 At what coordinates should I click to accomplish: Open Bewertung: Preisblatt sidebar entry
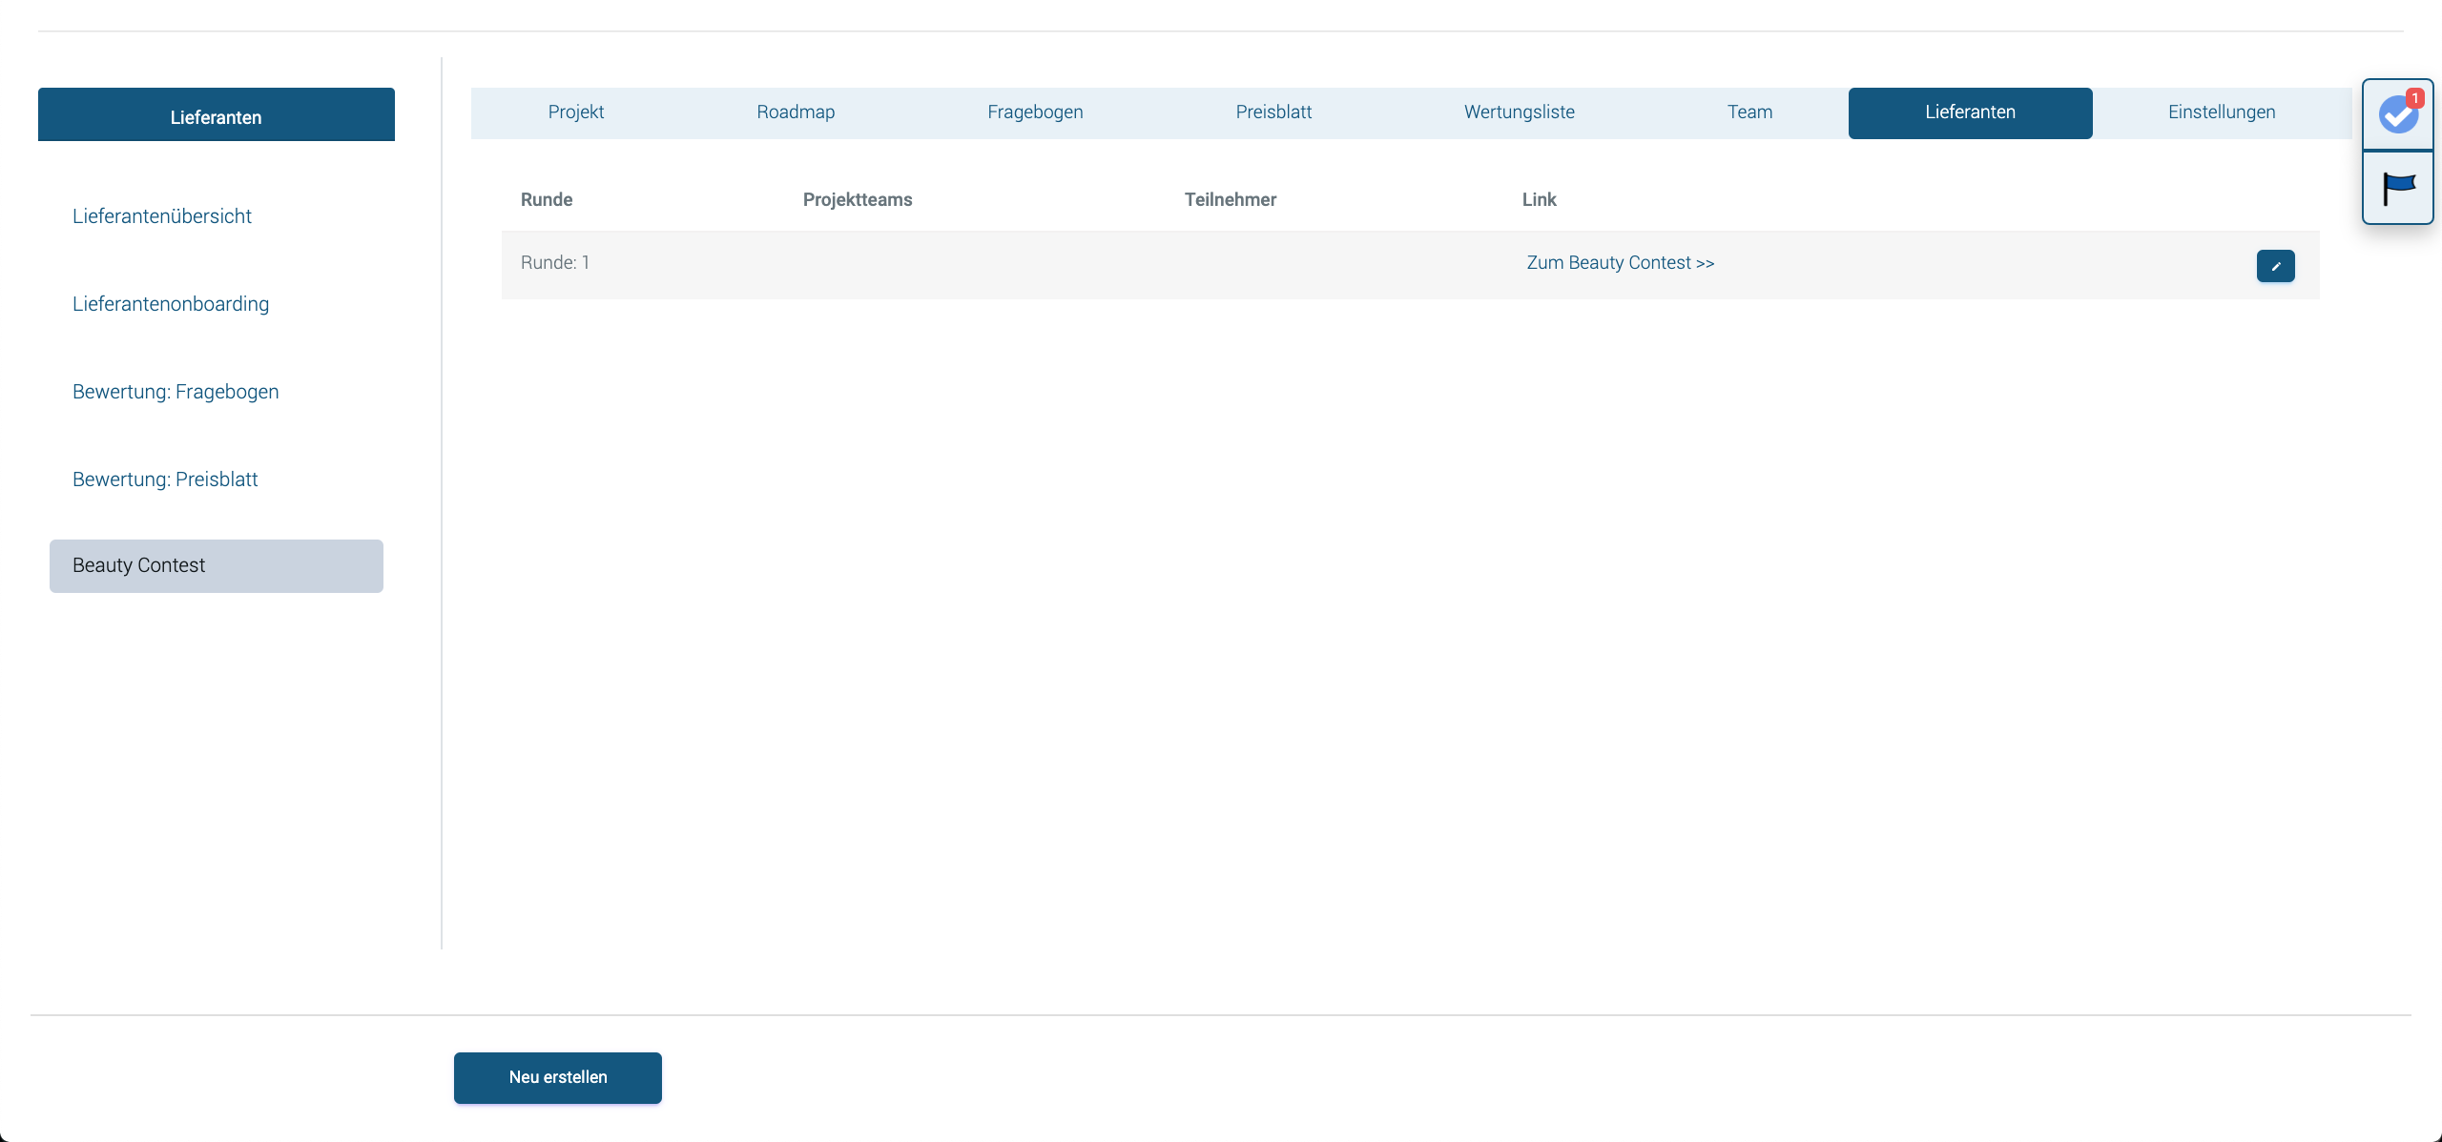click(x=165, y=479)
